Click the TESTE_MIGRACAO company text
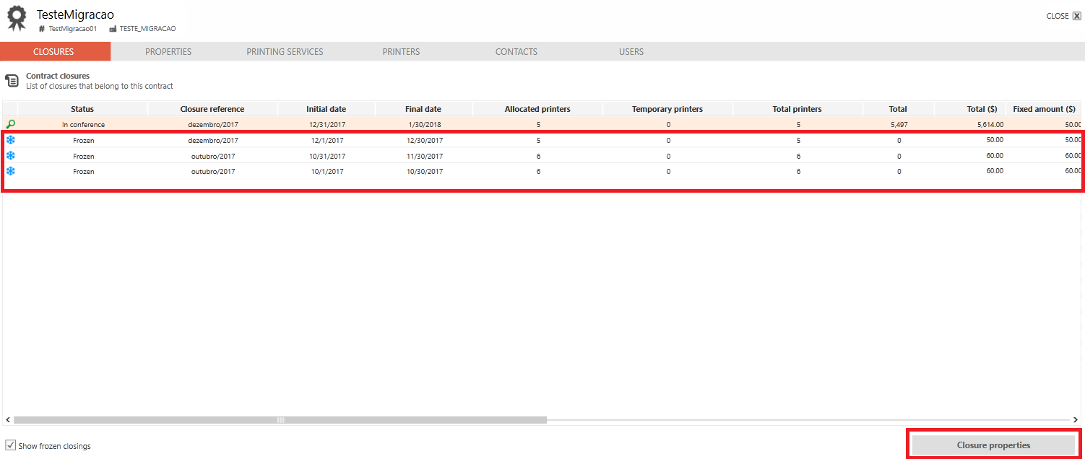Screen dimensions: 1085x459 [147, 29]
